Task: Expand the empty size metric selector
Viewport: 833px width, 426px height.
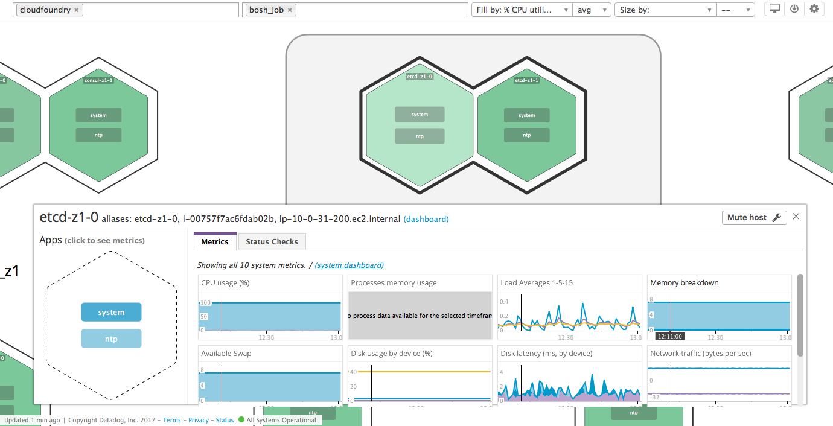Action: (x=735, y=9)
